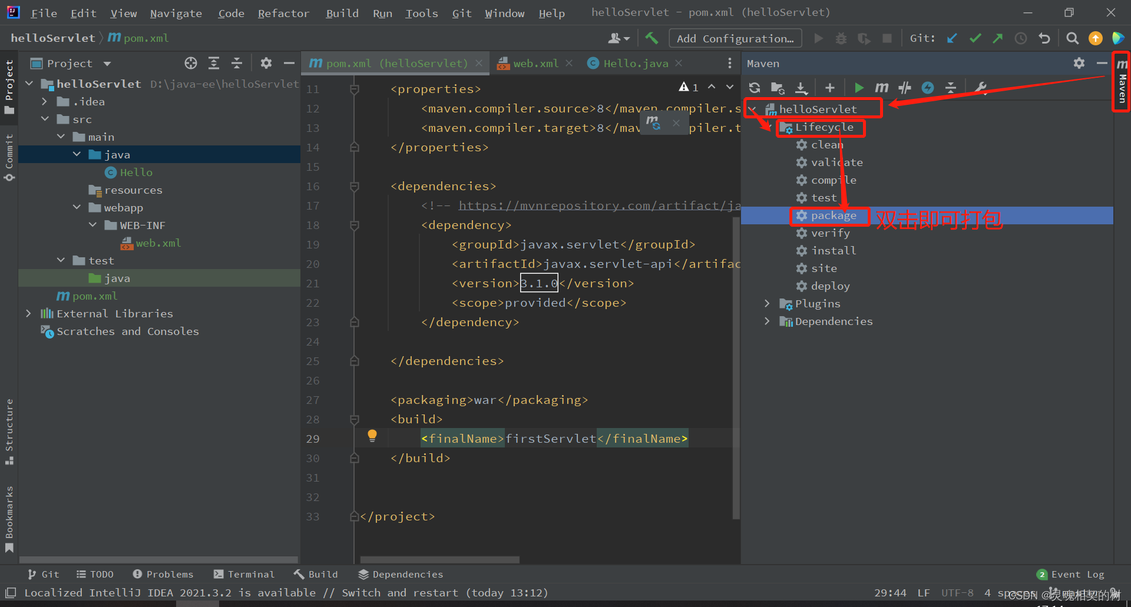Hide the Project tool window
The image size is (1131, 607).
(x=289, y=63)
